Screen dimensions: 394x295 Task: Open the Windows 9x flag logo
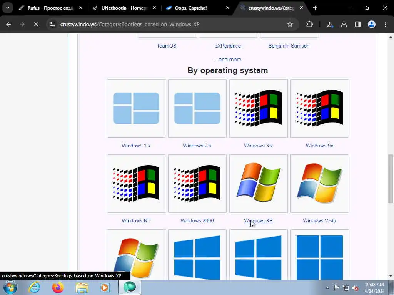coord(320,108)
